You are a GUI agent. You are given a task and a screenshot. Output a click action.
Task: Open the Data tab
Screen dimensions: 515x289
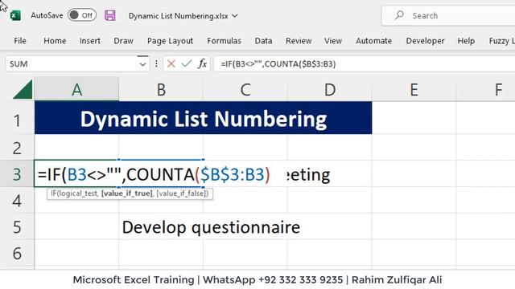263,41
